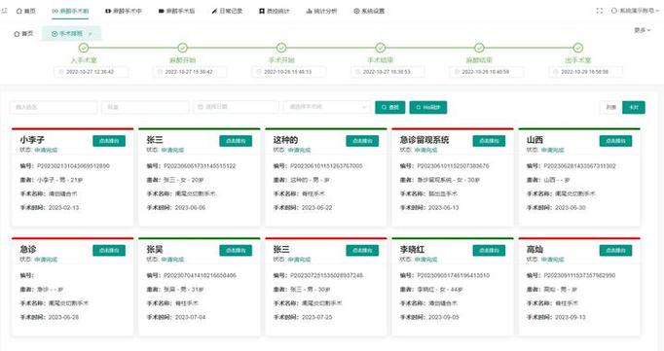Open the system account dropdown at top-right

tap(635, 11)
